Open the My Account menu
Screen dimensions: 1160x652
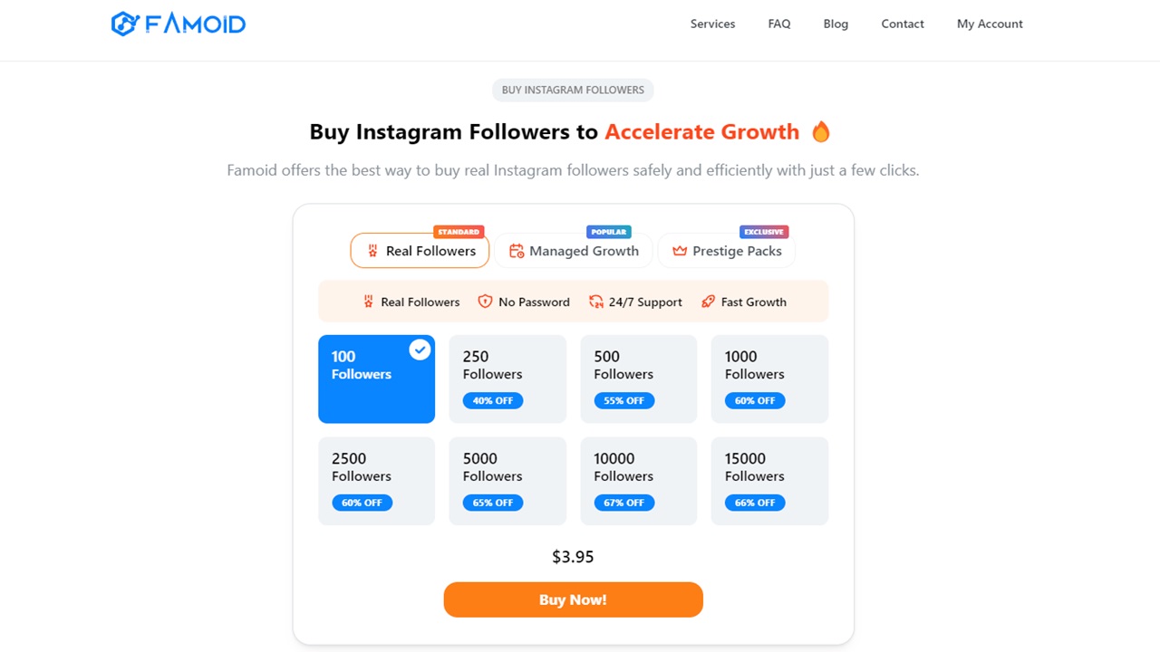coord(990,24)
